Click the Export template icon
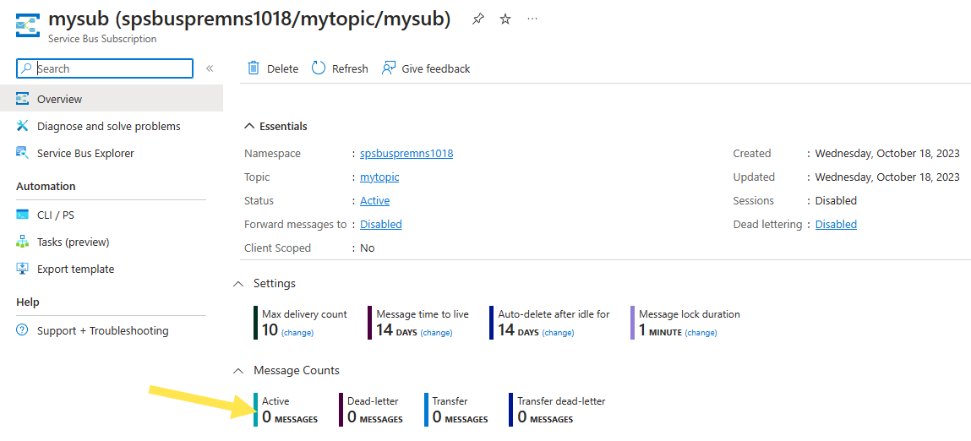971x441 pixels. point(22,269)
